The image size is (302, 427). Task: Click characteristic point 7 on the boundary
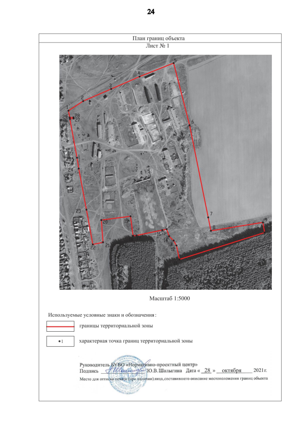point(208,217)
